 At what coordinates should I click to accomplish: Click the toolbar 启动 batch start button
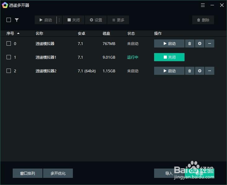[x=46, y=20]
